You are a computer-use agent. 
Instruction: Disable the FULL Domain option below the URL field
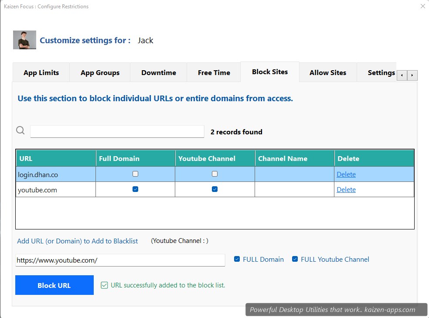[x=237, y=259]
